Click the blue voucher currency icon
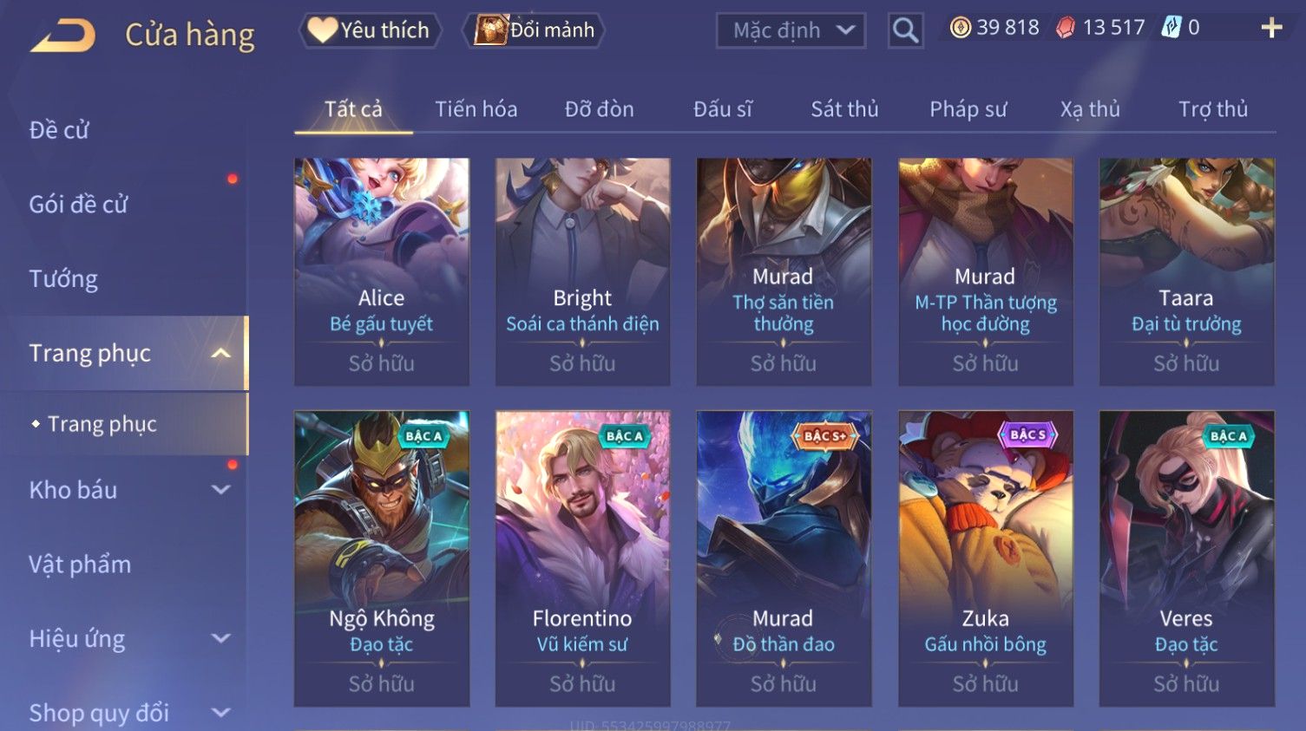 coord(1171,28)
